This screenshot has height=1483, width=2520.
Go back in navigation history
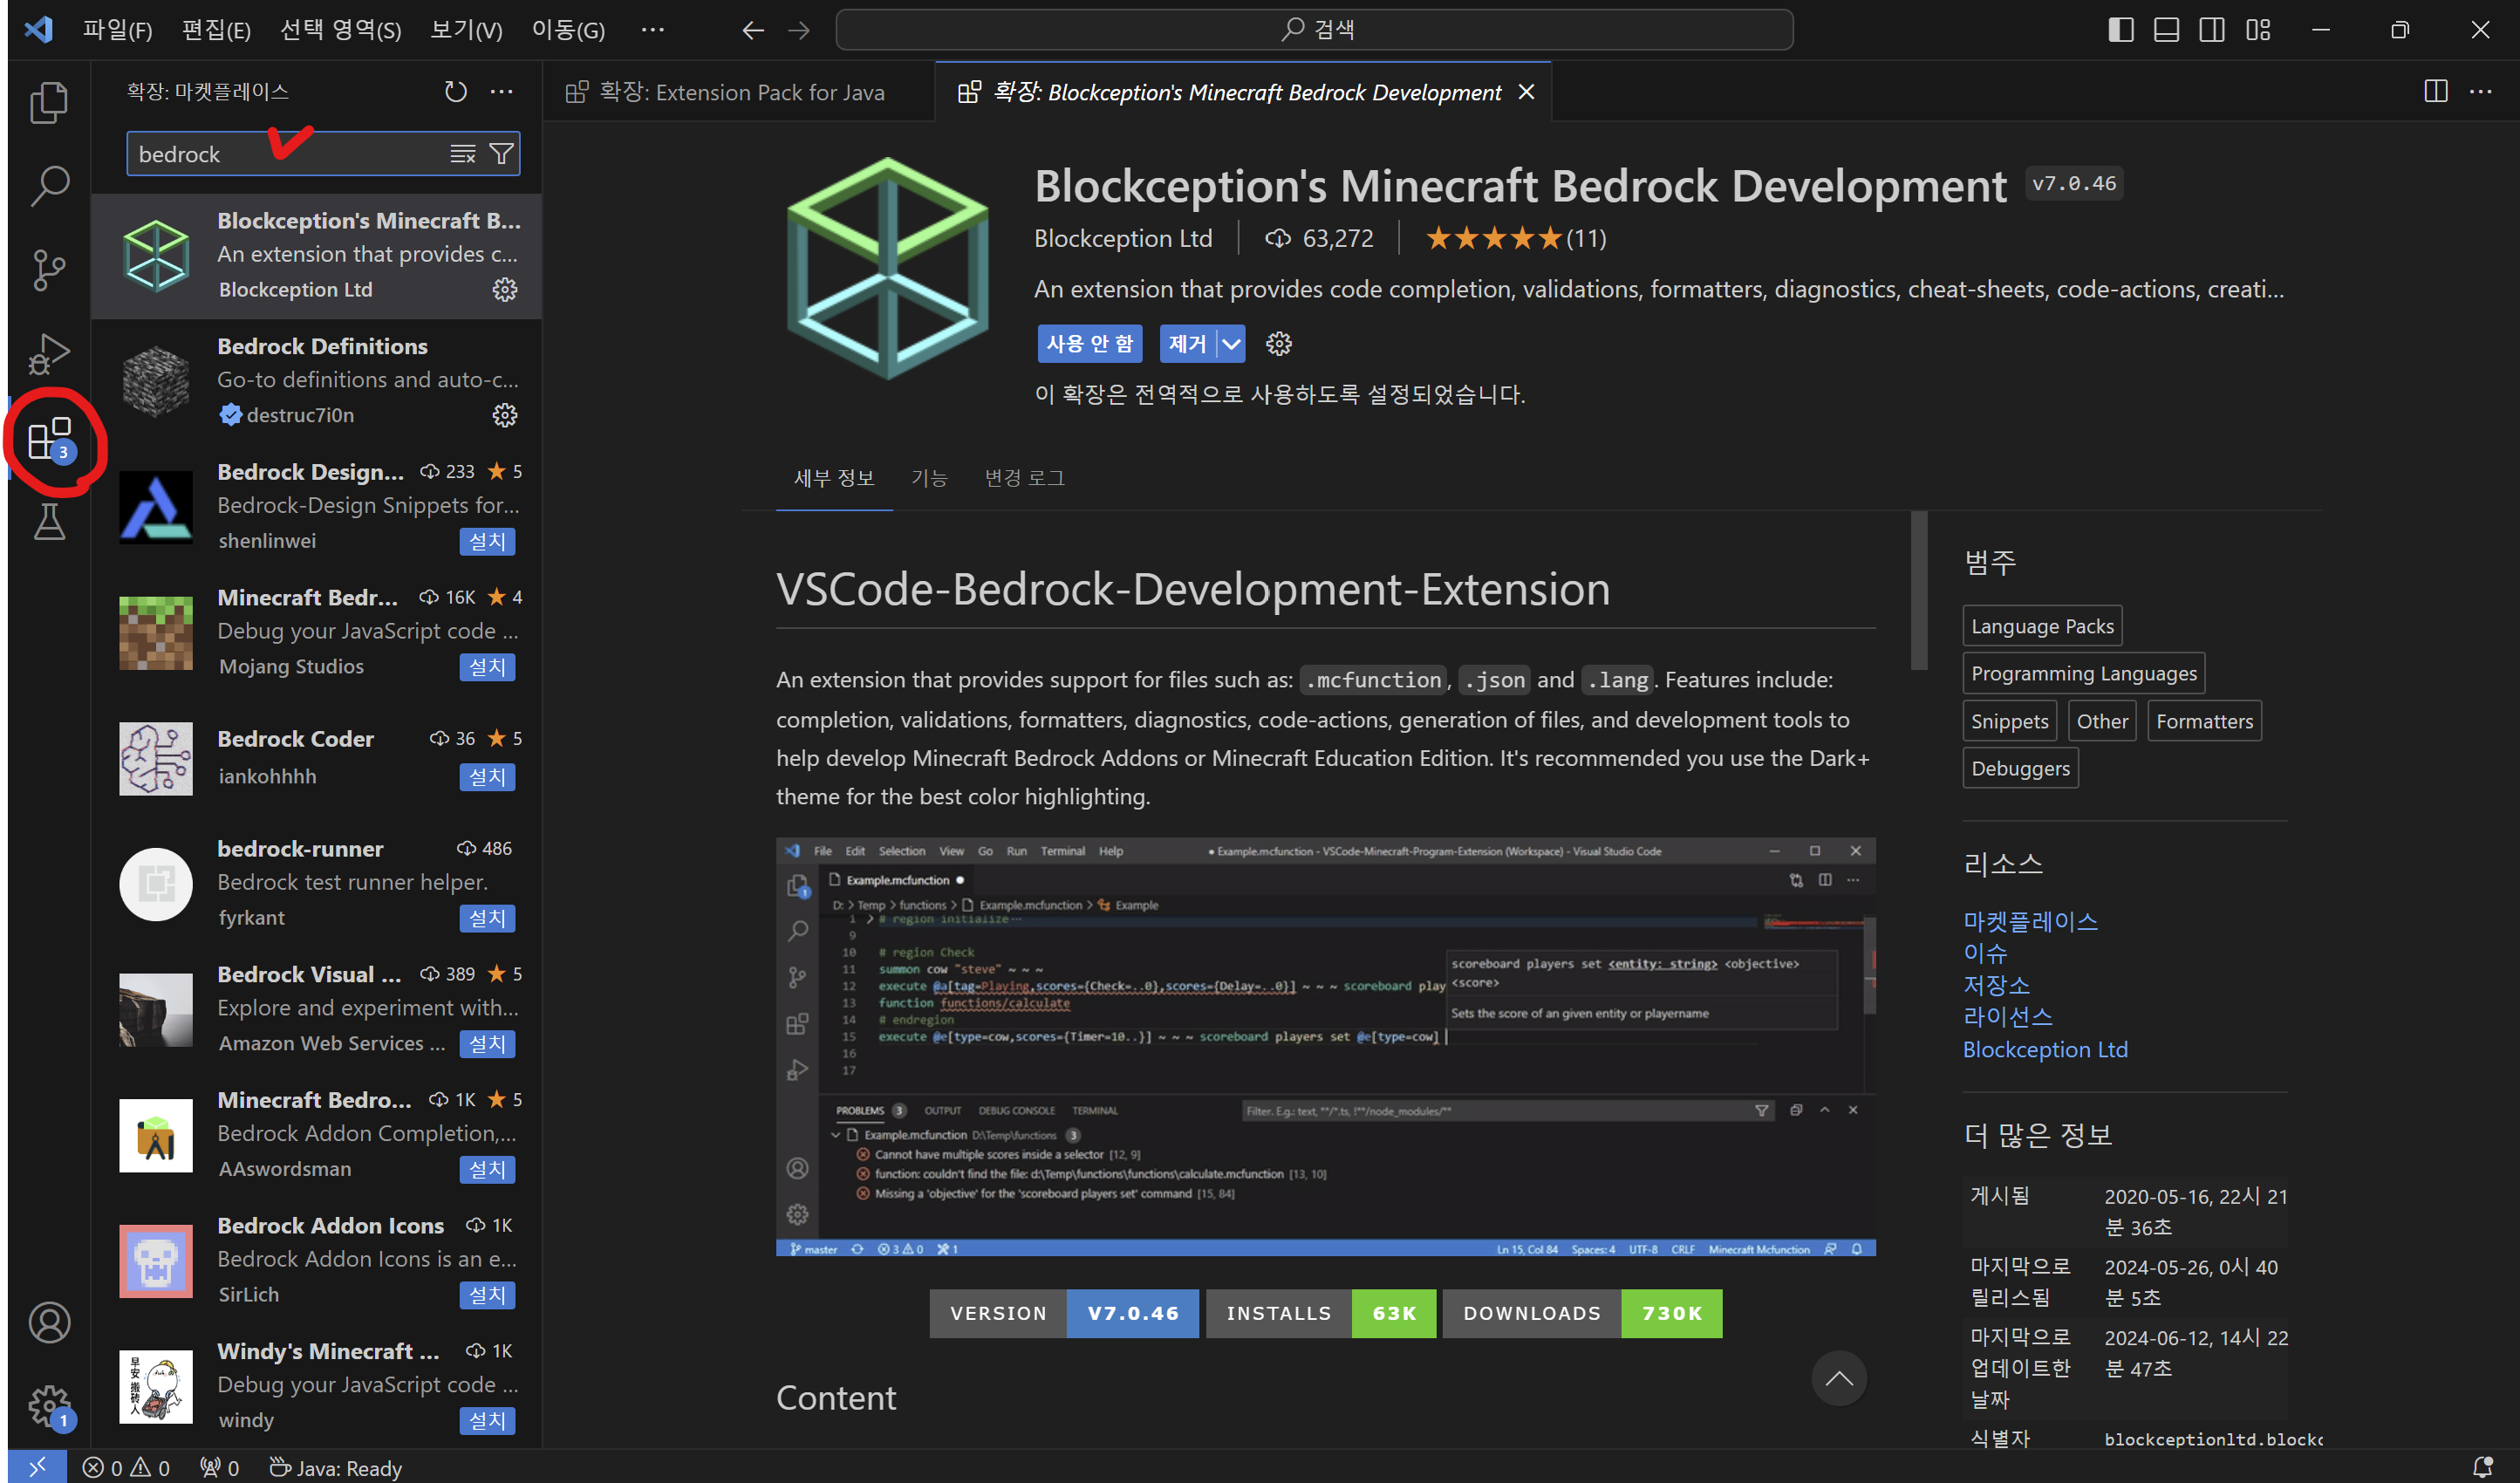[752, 30]
